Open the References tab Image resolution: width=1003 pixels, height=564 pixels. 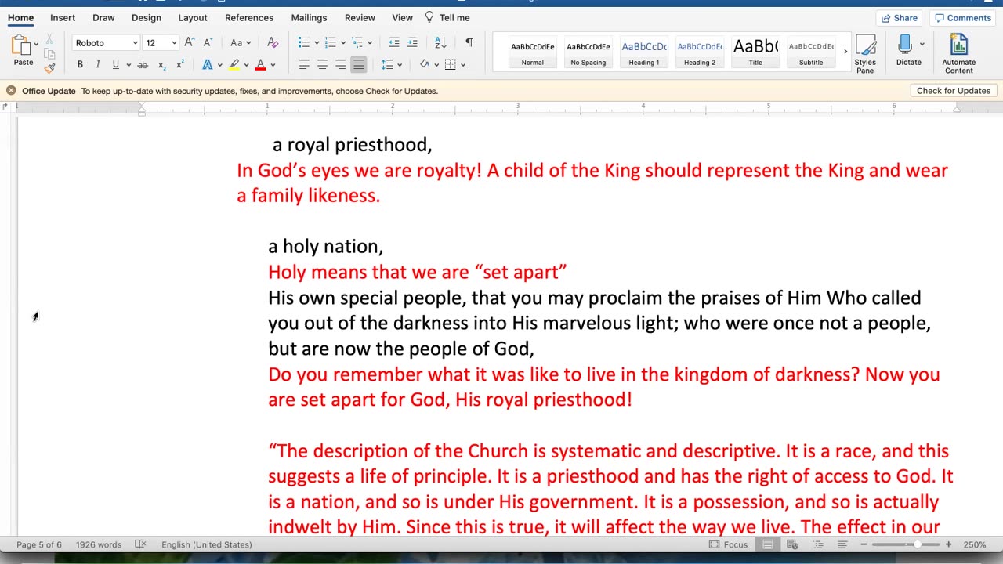click(x=249, y=17)
